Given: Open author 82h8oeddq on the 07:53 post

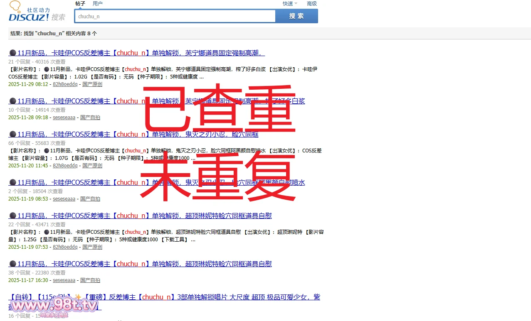Looking at the screenshot, I should click(65, 247).
